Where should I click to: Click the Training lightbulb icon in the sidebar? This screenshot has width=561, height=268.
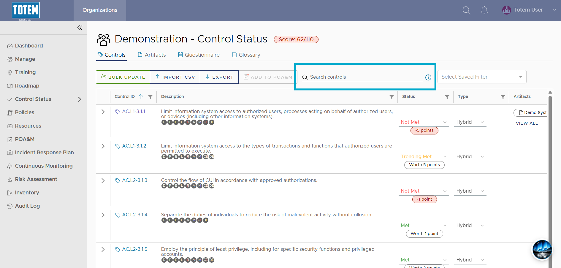click(10, 73)
